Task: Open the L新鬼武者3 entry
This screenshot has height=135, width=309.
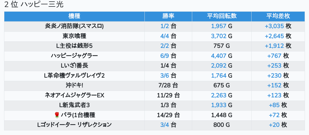Action: (74, 105)
